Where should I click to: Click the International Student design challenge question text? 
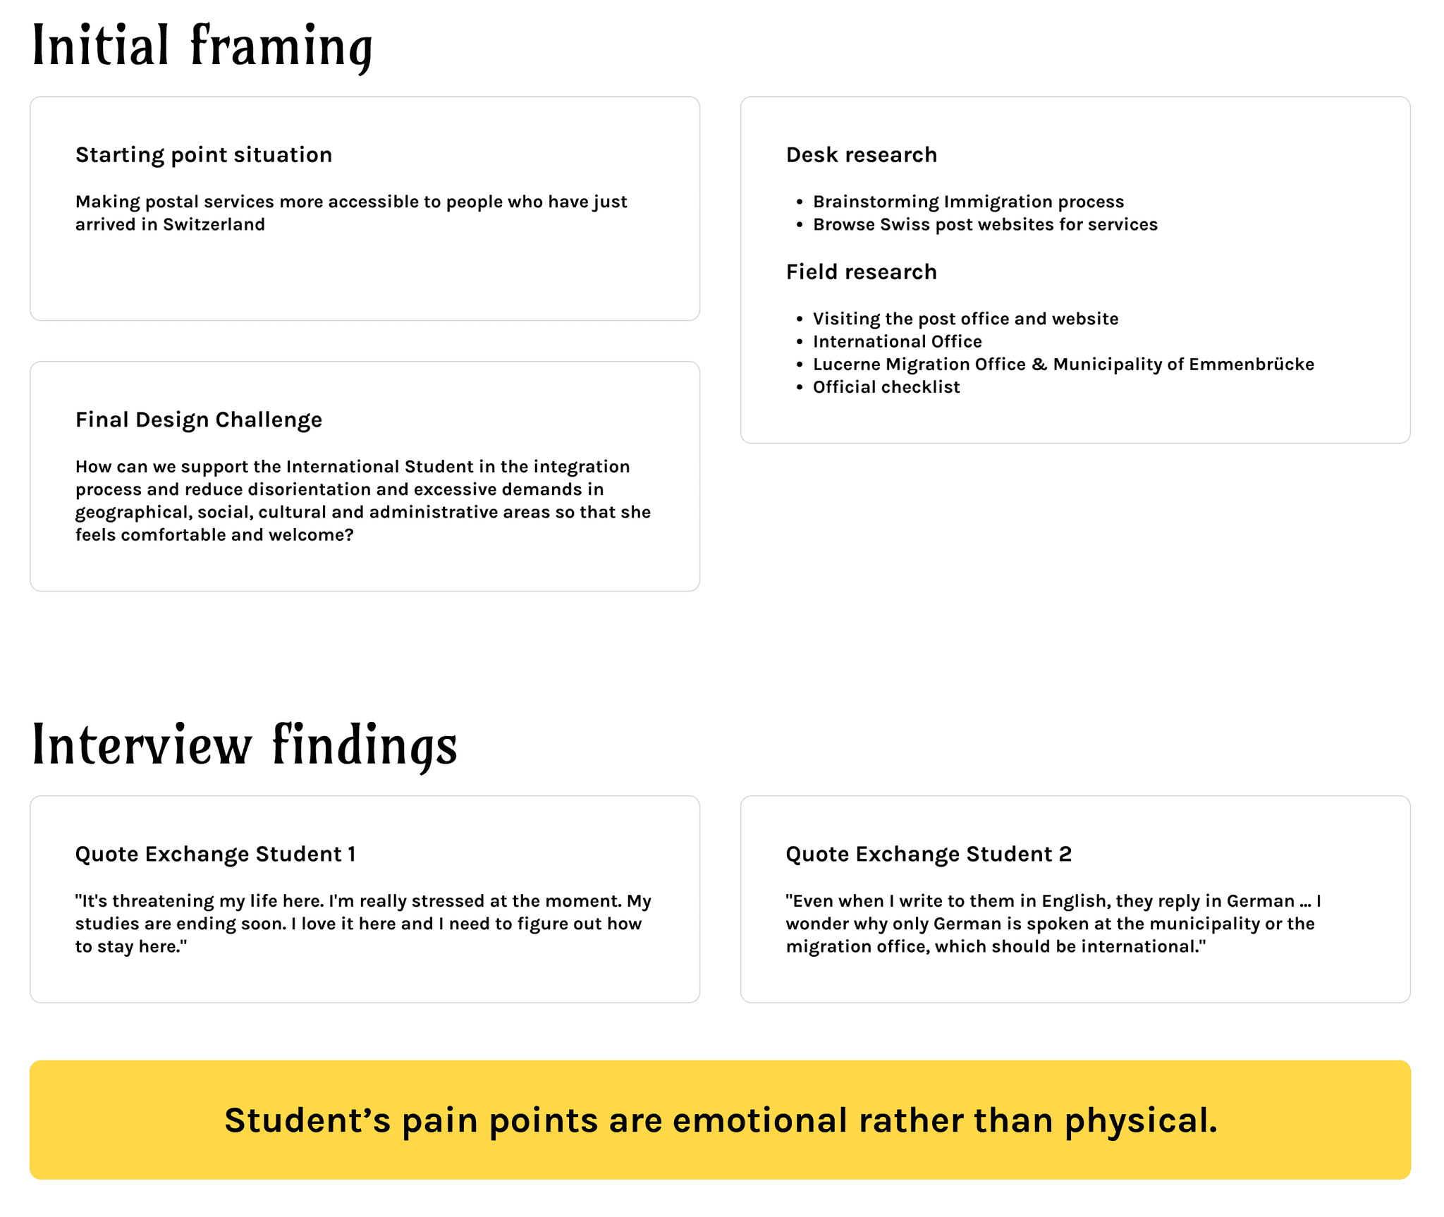click(363, 501)
